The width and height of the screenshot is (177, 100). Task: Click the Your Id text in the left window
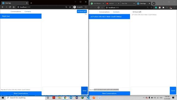(15, 89)
